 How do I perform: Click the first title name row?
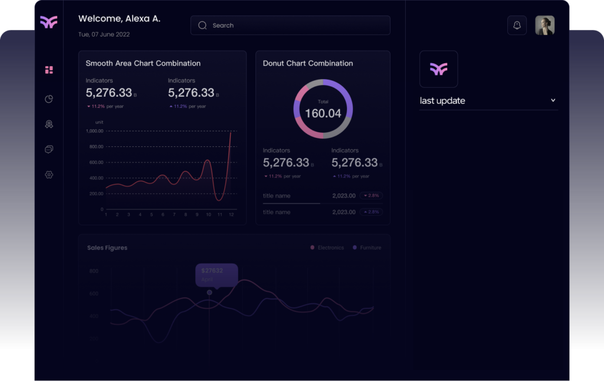click(x=277, y=196)
